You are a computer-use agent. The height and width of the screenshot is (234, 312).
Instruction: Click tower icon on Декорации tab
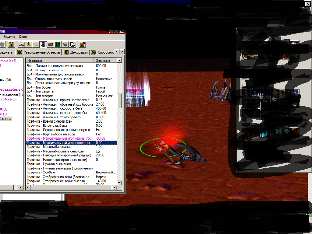(x=66, y=52)
